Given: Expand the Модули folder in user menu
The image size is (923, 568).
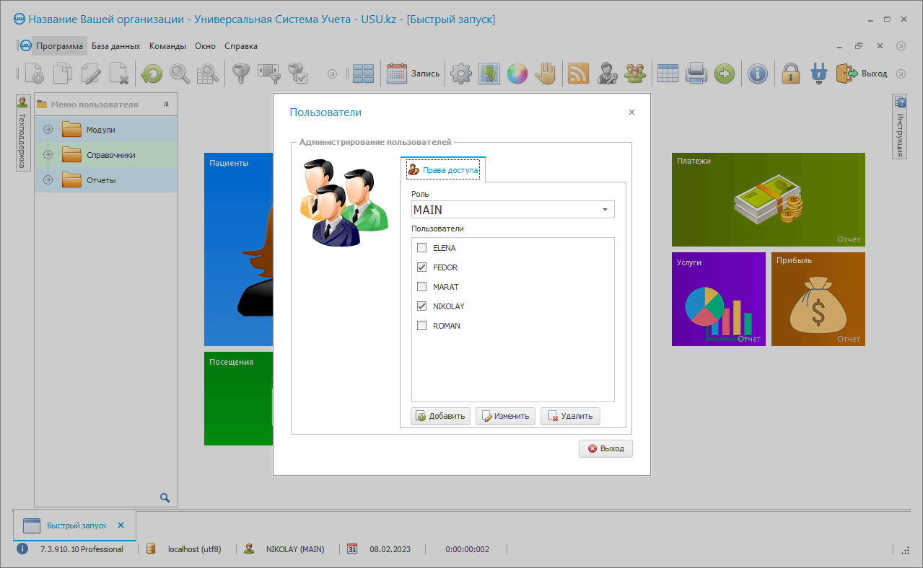Looking at the screenshot, I should point(48,130).
